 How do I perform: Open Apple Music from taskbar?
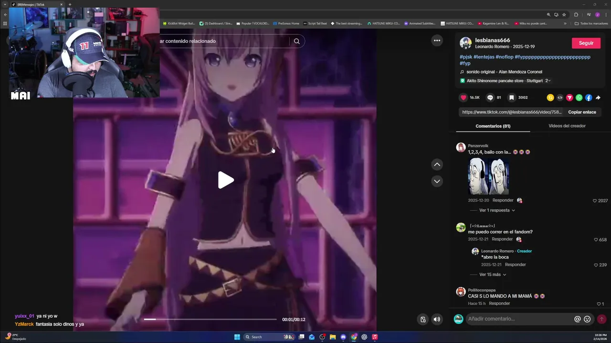(375, 337)
